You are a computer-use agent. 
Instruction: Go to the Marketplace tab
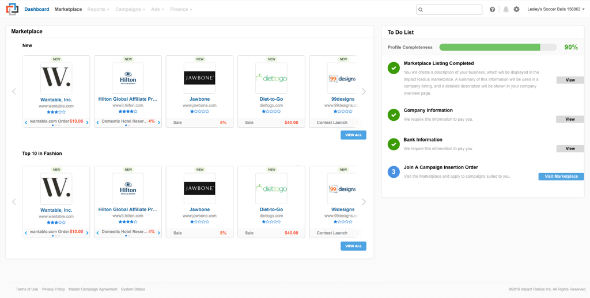pos(68,10)
